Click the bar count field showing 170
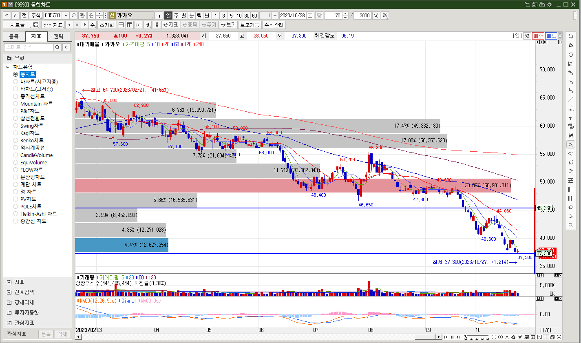 point(334,15)
